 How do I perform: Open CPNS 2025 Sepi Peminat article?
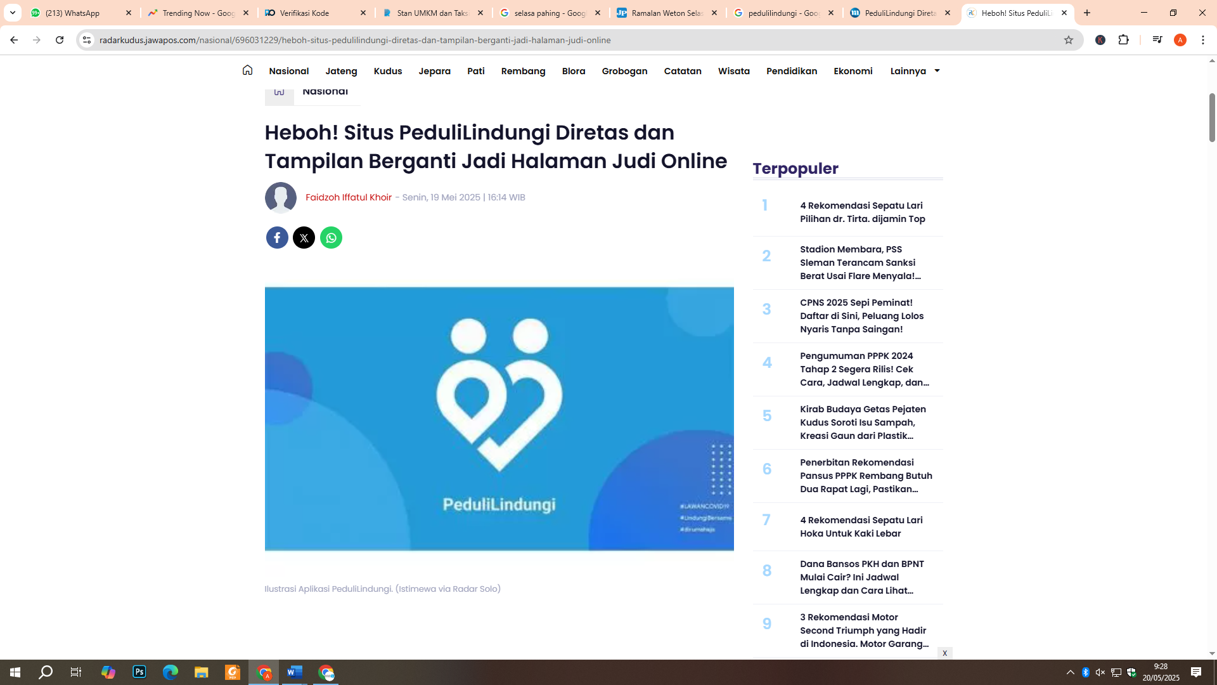pyautogui.click(x=861, y=316)
